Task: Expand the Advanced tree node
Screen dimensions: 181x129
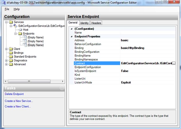Action: tap(6, 64)
